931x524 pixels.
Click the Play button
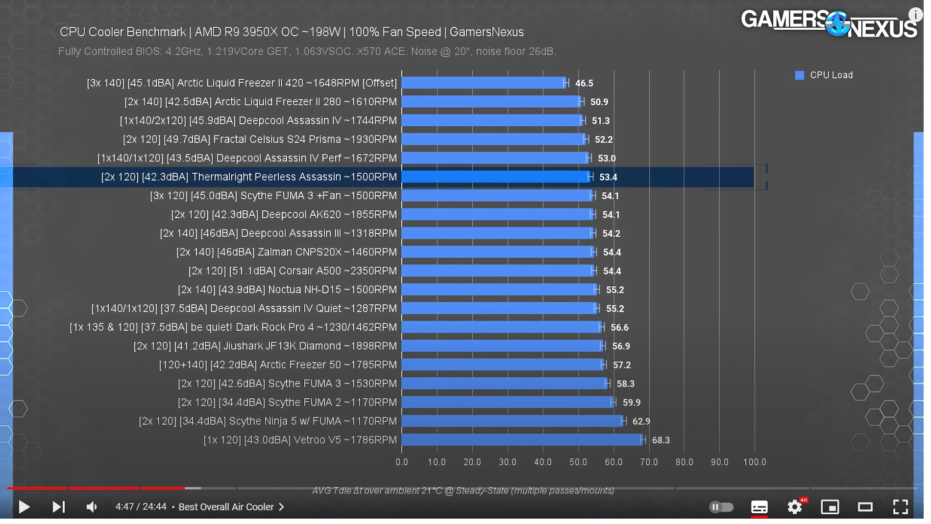pos(24,507)
